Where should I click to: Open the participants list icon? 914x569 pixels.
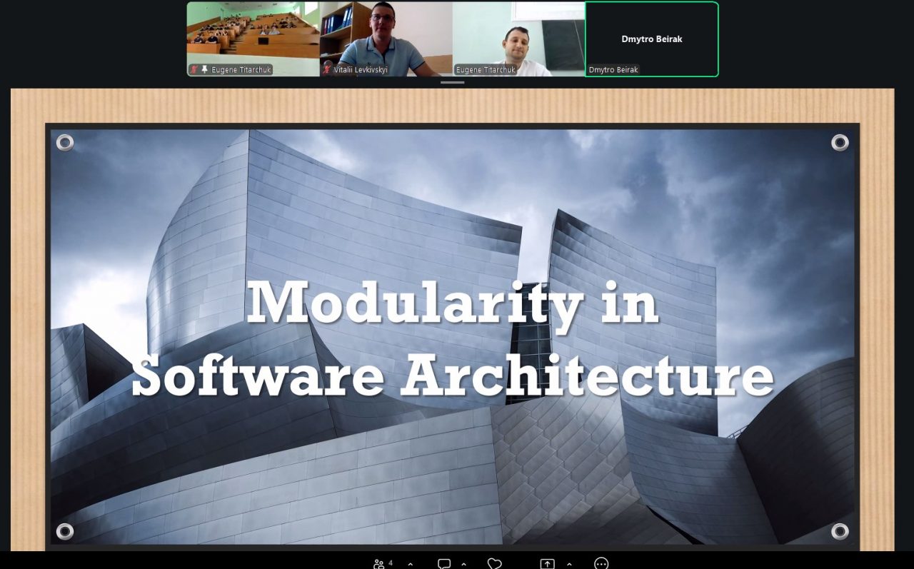(379, 564)
